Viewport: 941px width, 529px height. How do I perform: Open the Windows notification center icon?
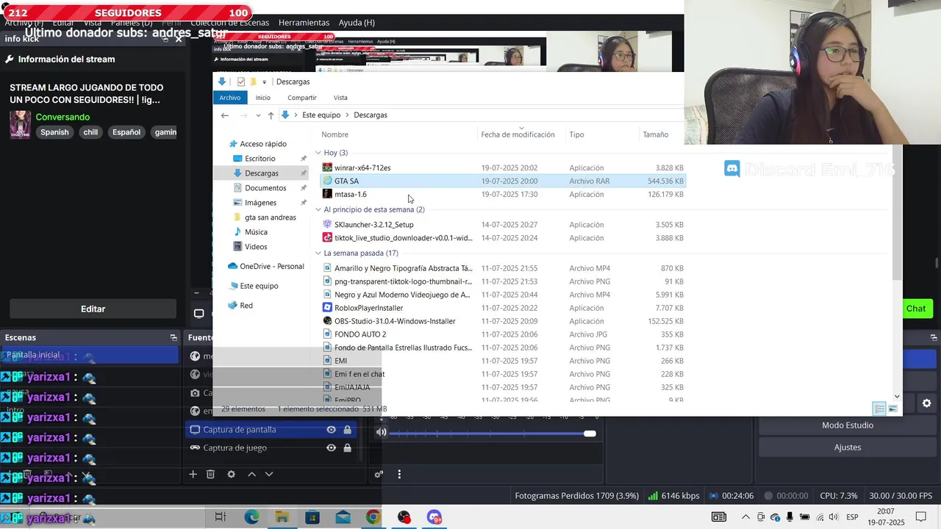coord(921,517)
